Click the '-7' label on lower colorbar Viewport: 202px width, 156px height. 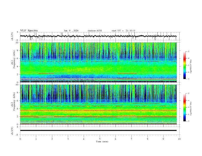pyautogui.click(x=188, y=121)
